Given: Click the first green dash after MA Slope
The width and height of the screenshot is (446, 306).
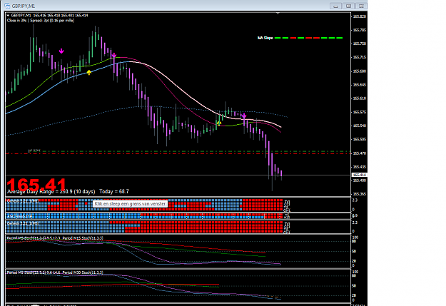Looking at the screenshot, I should (278, 38).
